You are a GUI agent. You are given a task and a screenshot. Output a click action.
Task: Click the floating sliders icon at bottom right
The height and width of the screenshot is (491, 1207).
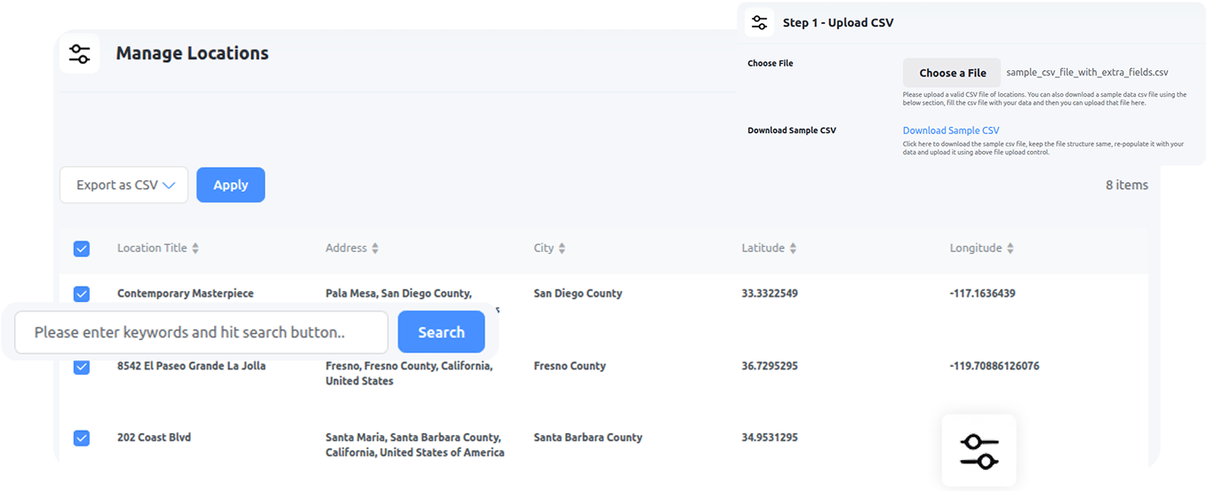(x=979, y=450)
